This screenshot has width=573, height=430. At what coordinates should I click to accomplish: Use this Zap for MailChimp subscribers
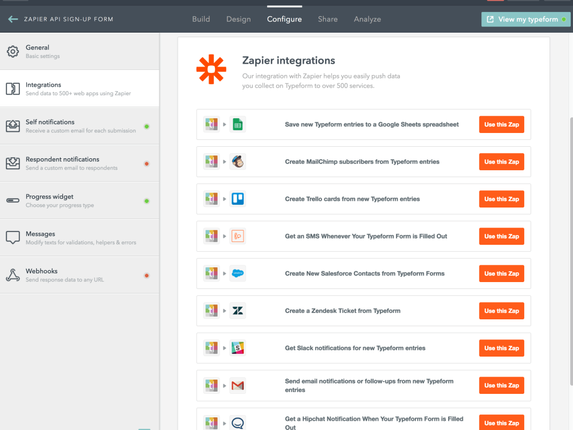click(x=501, y=162)
